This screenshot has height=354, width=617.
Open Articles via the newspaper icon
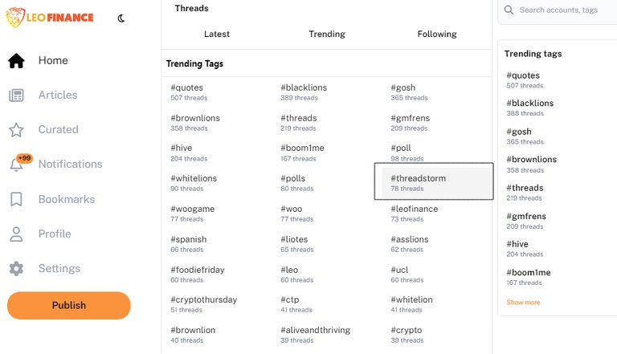(16, 96)
